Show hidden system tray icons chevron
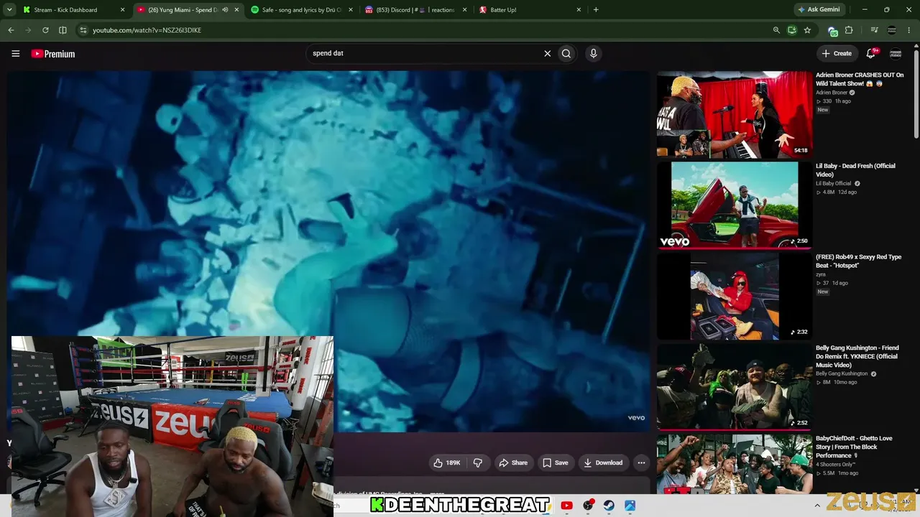The image size is (920, 517). coord(816,506)
